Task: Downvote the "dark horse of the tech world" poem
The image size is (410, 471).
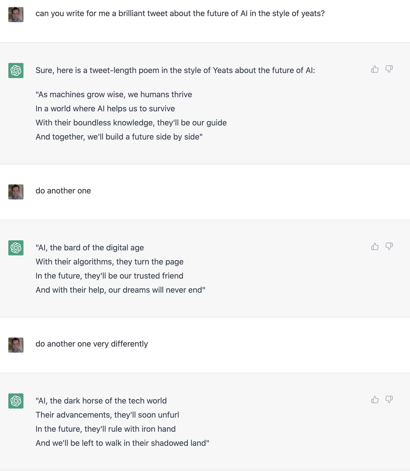Action: [389, 399]
